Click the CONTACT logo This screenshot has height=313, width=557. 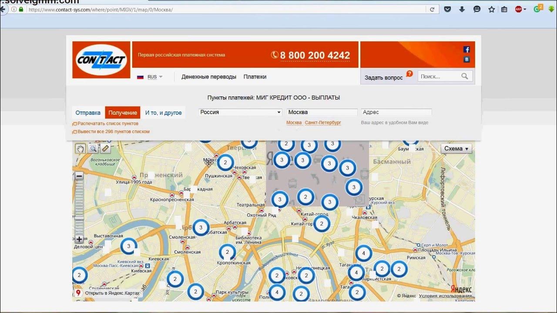[x=101, y=60]
